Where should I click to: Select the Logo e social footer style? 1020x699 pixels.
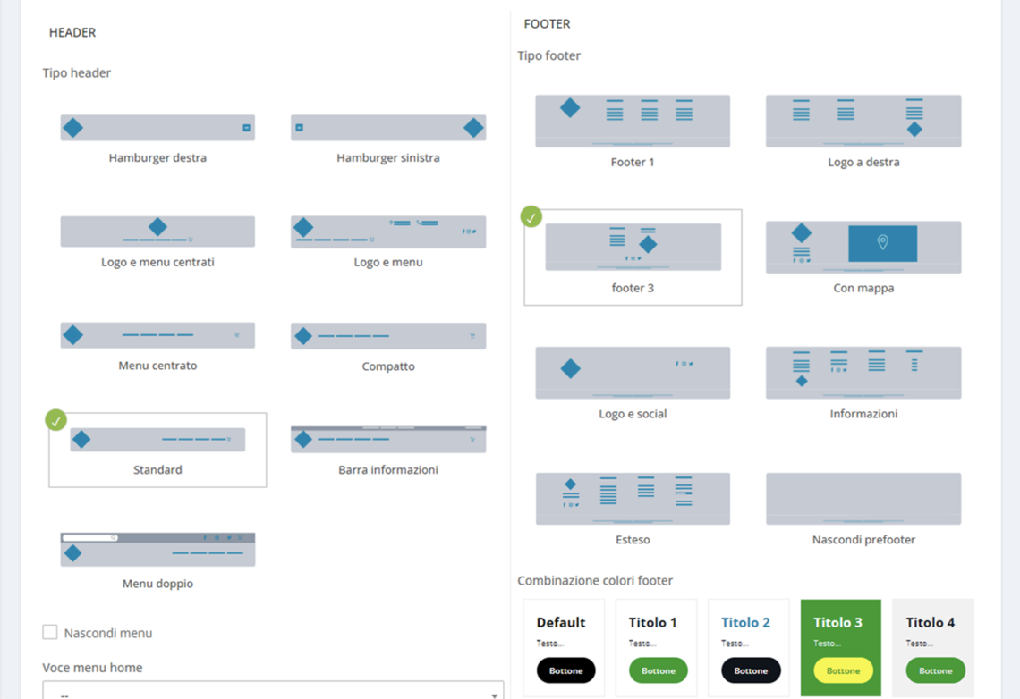pos(633,372)
